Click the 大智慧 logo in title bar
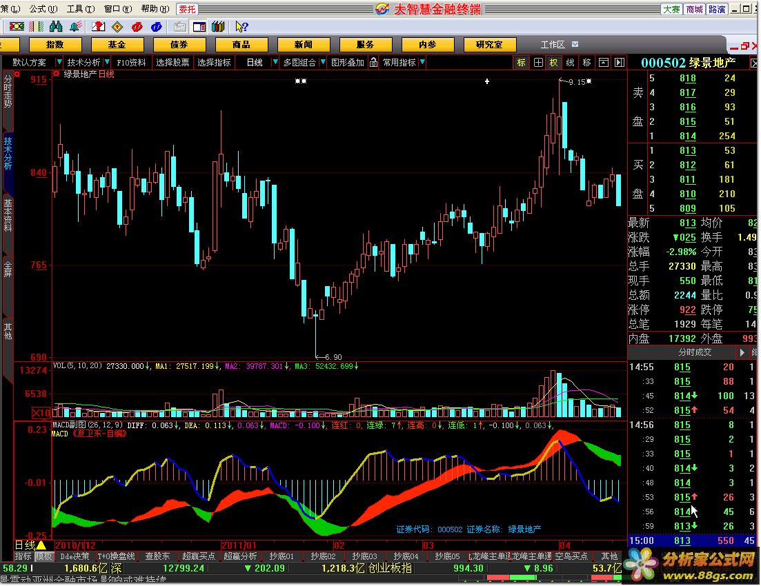761x586 pixels. point(382,9)
